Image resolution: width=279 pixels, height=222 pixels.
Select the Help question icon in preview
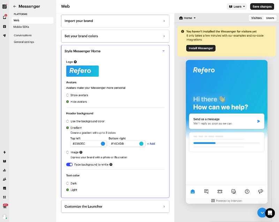click(x=247, y=191)
